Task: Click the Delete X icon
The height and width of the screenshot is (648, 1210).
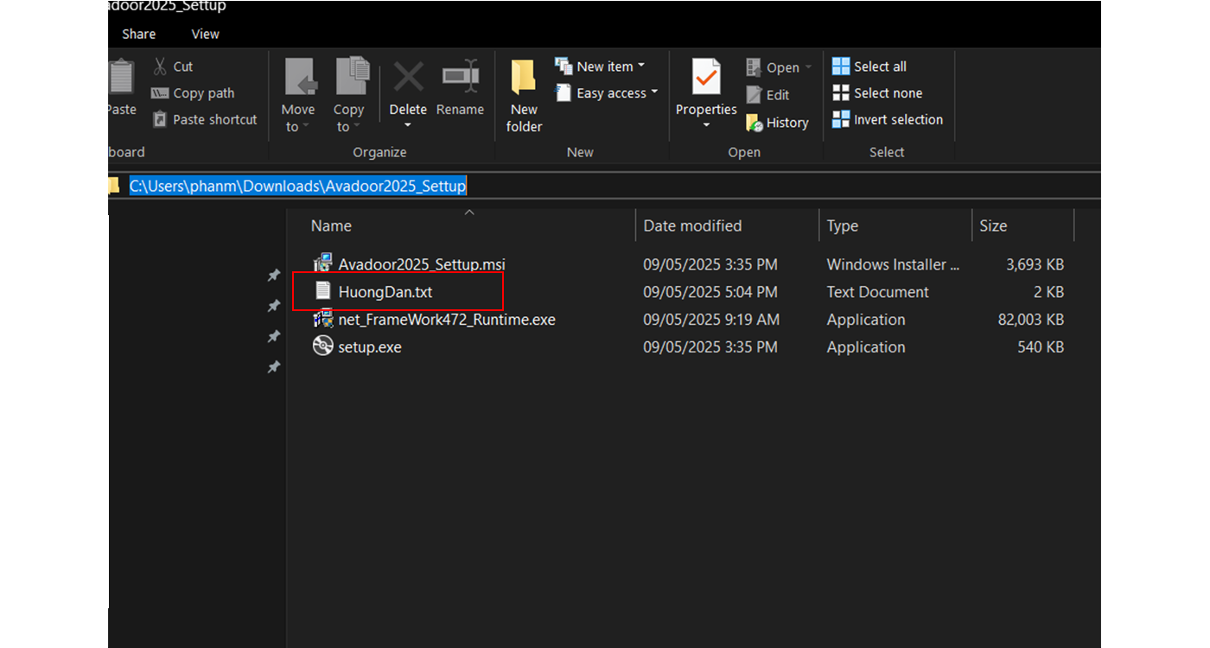Action: pos(408,78)
